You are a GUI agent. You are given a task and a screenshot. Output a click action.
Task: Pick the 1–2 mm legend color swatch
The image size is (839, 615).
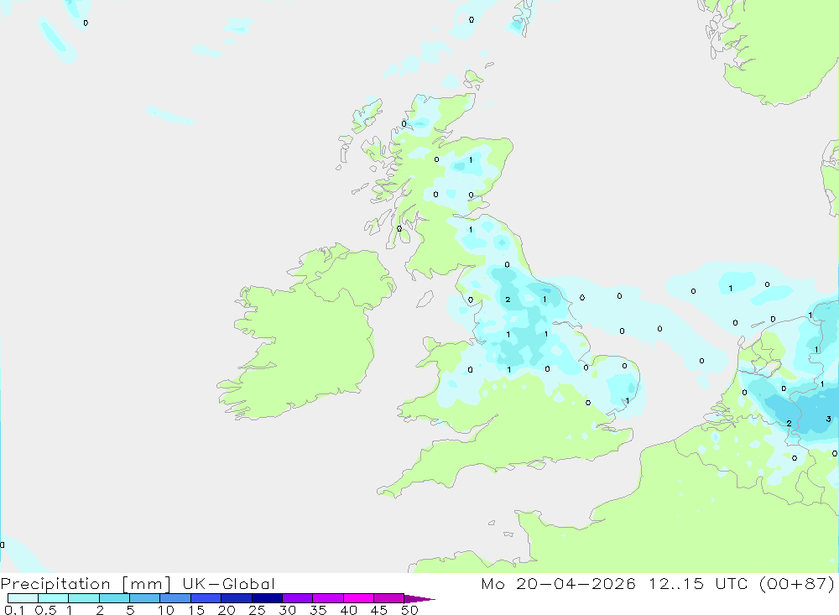tap(84, 598)
